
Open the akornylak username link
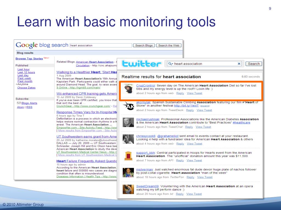pyautogui.click(x=143, y=102)
